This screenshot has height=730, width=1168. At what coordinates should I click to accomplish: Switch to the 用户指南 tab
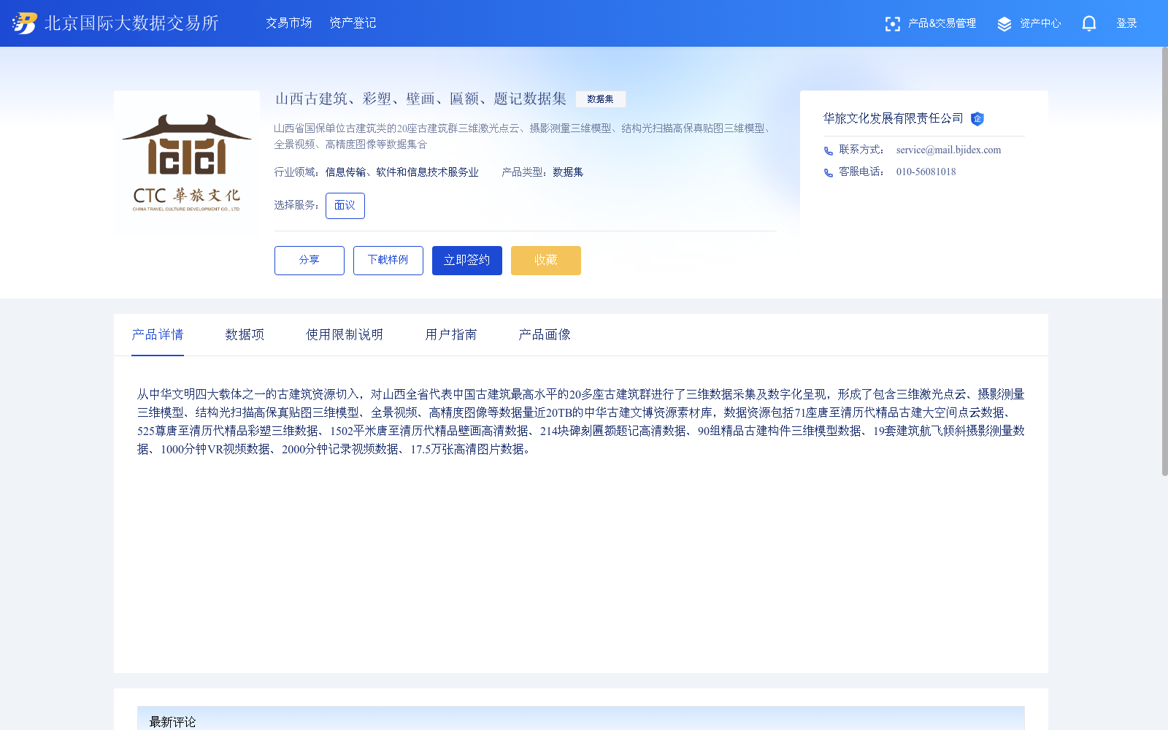451,334
